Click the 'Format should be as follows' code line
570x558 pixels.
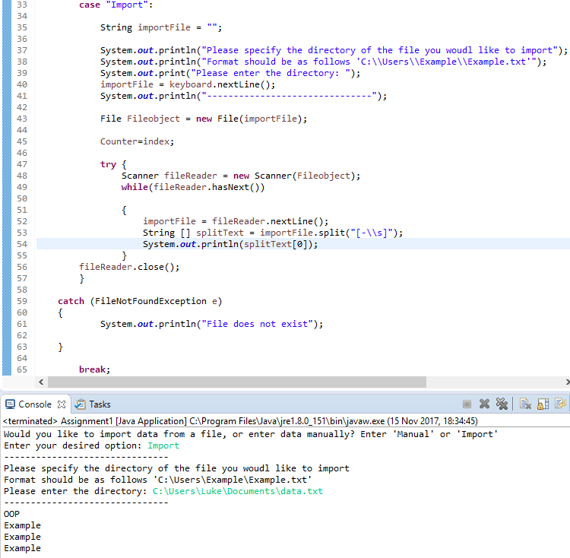click(x=323, y=62)
